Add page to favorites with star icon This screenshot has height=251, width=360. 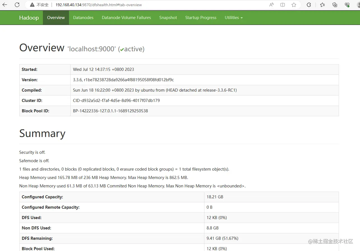(294, 5)
